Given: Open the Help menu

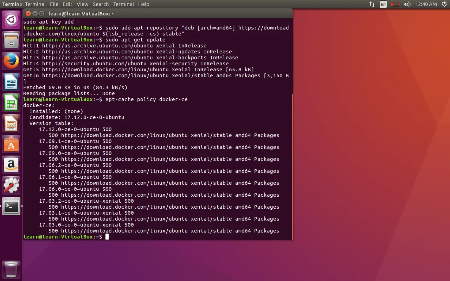Looking at the screenshot, I should click(144, 4).
